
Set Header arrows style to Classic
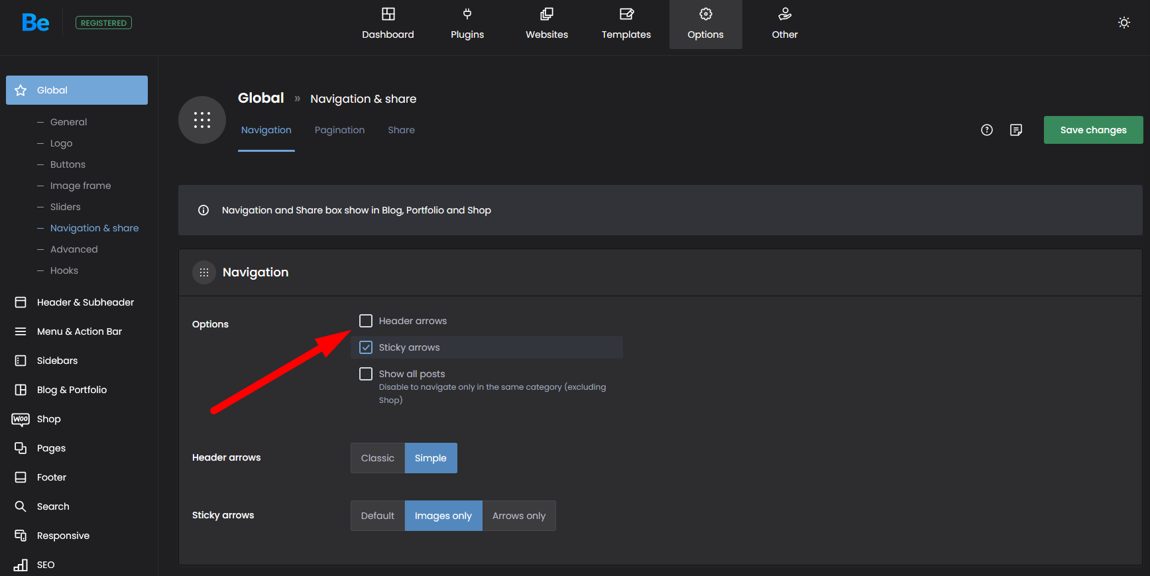tap(378, 458)
